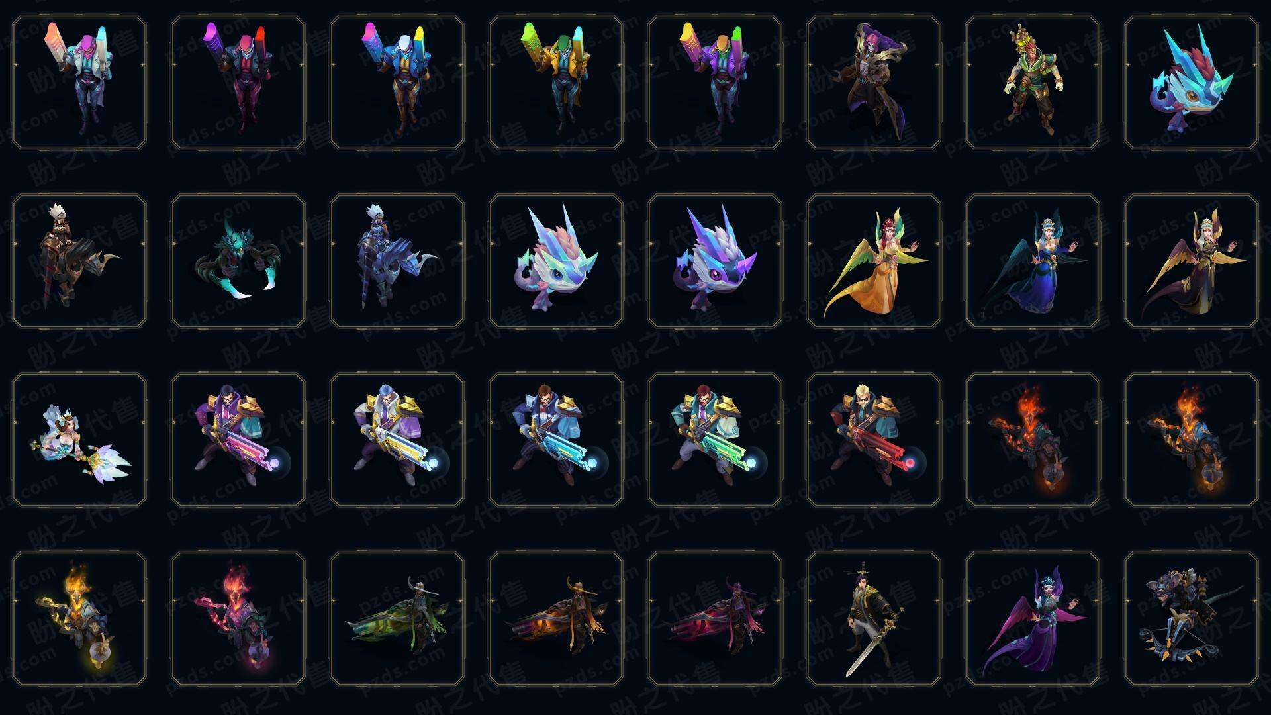1271x715 pixels.
Task: Pick the green cannon hat-wearing gunman
Action: pyautogui.click(x=397, y=618)
